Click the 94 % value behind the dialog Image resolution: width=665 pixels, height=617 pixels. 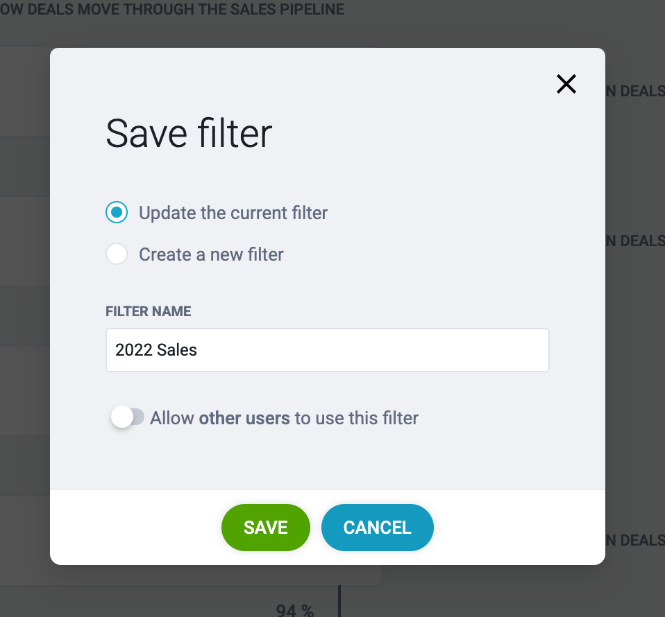pyautogui.click(x=295, y=610)
